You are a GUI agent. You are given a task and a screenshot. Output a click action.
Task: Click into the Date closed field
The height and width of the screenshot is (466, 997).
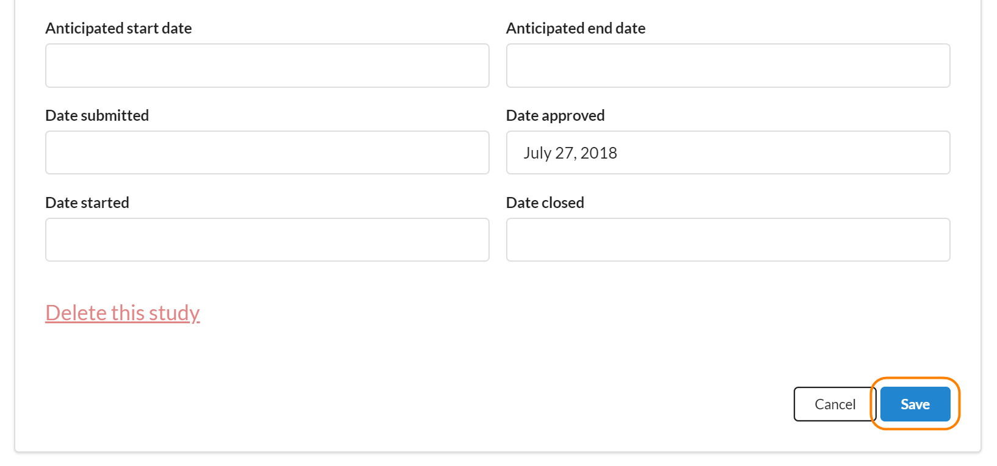tap(728, 240)
